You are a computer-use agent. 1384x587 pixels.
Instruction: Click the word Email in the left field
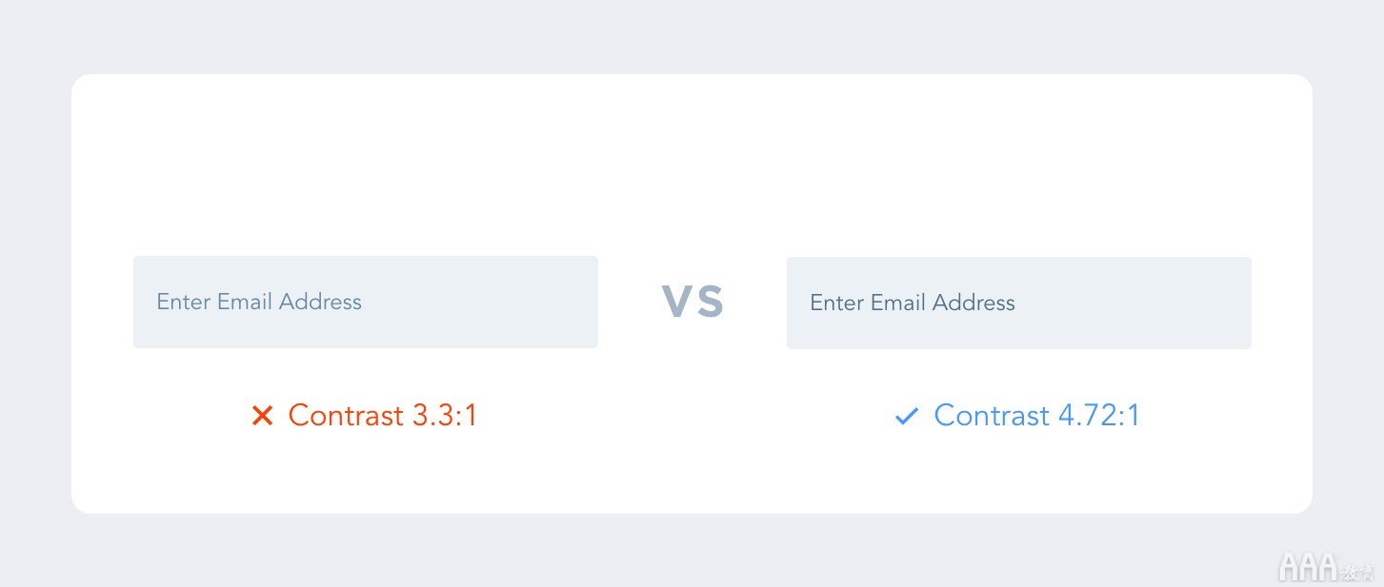tap(246, 302)
